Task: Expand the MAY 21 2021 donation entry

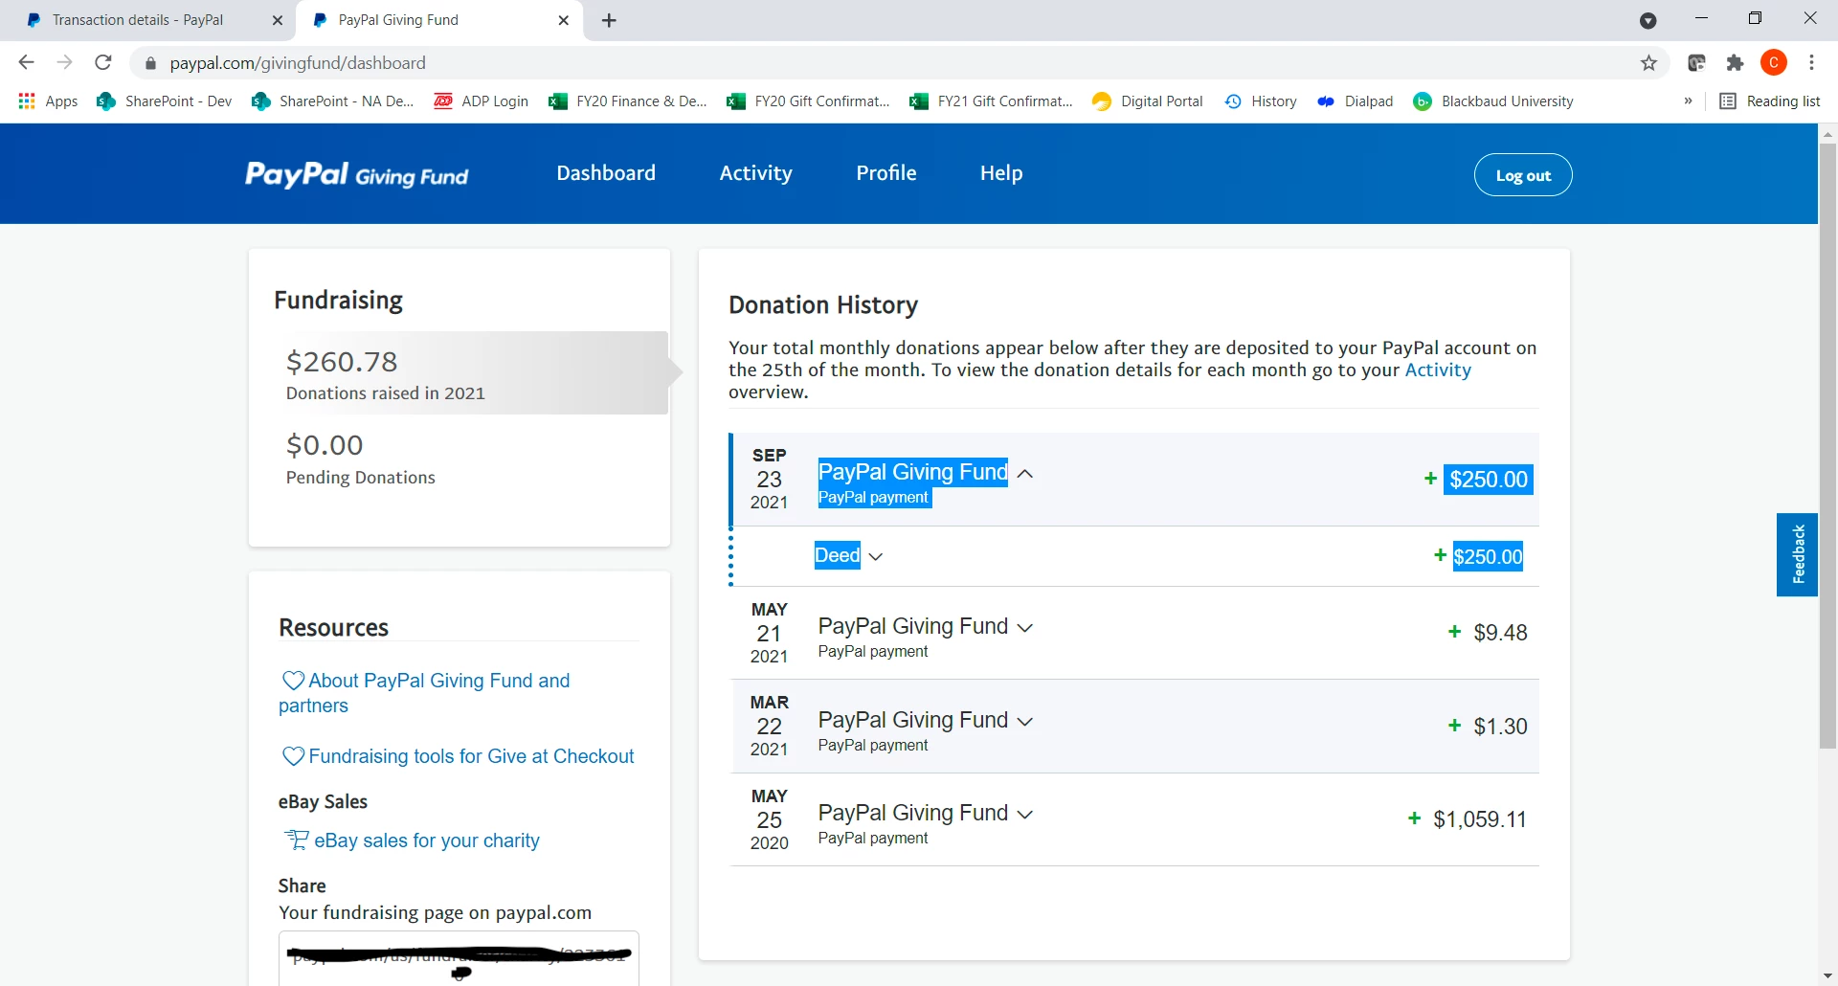Action: point(1025,628)
